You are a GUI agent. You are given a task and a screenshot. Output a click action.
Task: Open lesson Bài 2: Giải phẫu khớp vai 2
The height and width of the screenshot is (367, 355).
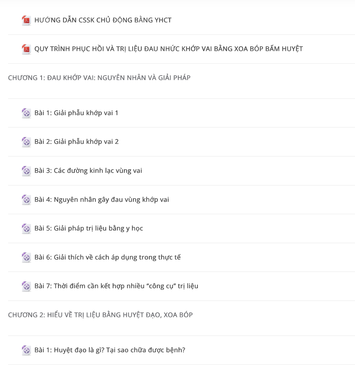point(77,142)
